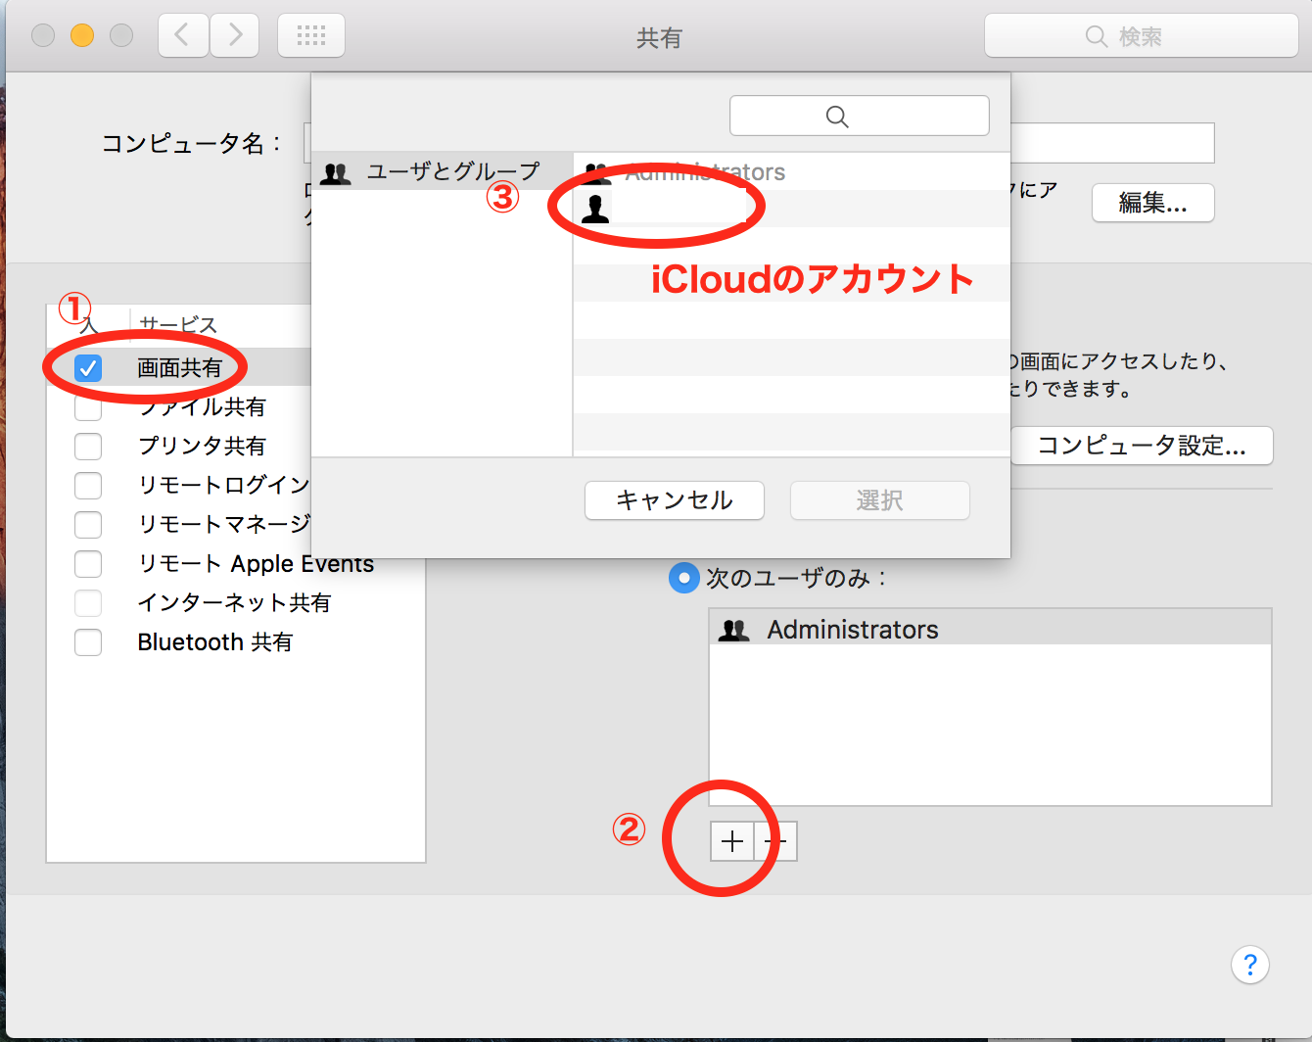Click the search field in the user picker dialog
Viewport: 1312px width, 1042px height.
point(859,116)
